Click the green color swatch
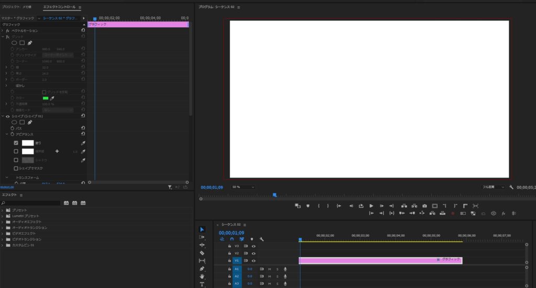Screen dimensions: 536x288 pos(46,98)
